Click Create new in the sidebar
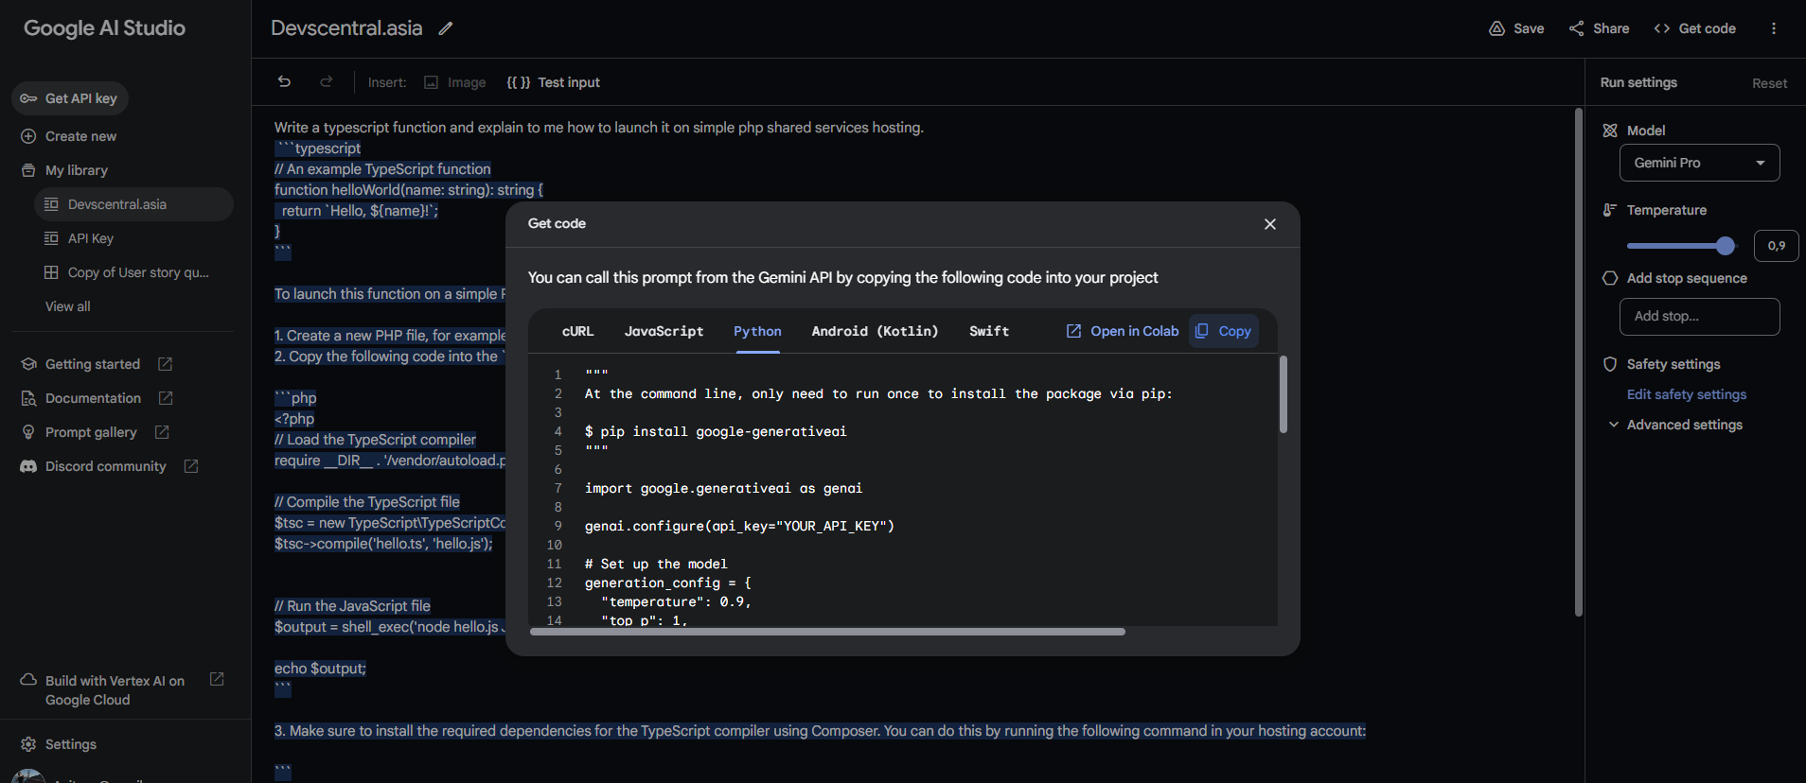Screen dimensions: 1806x783 click(x=69, y=136)
